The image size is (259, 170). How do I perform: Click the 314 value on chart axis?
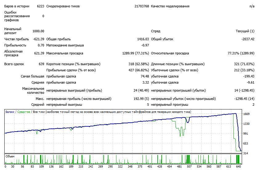(x=246, y=153)
